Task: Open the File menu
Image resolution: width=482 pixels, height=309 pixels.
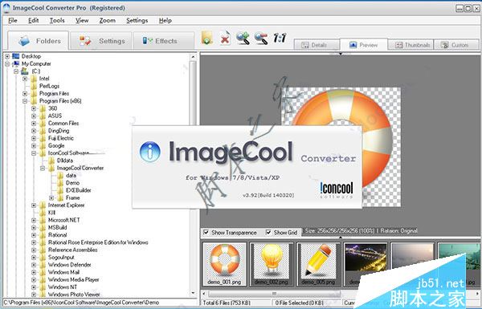Action: coord(13,21)
